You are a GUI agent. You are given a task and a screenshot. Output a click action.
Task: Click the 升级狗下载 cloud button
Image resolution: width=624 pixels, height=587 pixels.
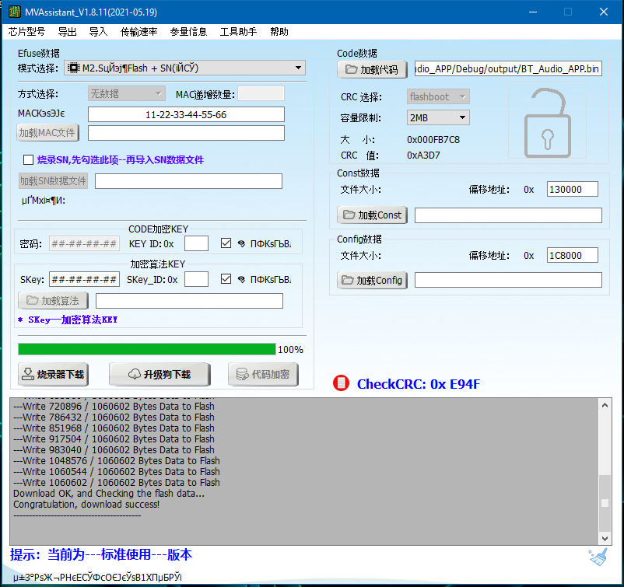pyautogui.click(x=160, y=375)
